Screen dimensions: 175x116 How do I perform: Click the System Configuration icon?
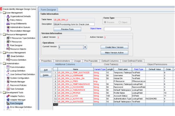(8, 78)
